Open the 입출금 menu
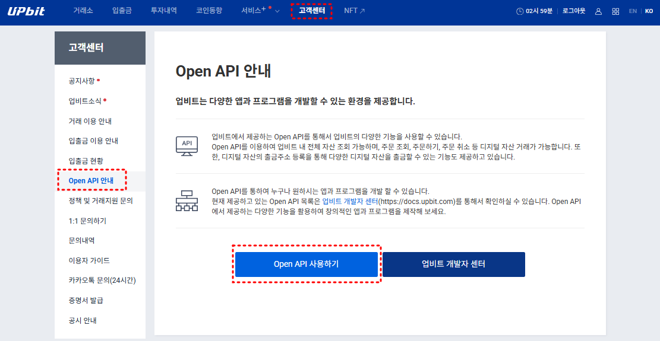660x341 pixels. pyautogui.click(x=122, y=11)
